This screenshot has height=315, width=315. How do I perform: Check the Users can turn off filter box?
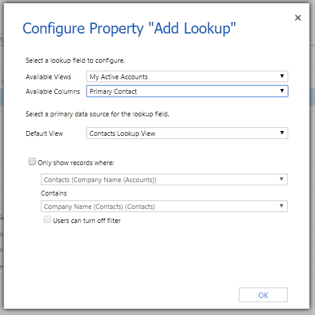click(48, 219)
